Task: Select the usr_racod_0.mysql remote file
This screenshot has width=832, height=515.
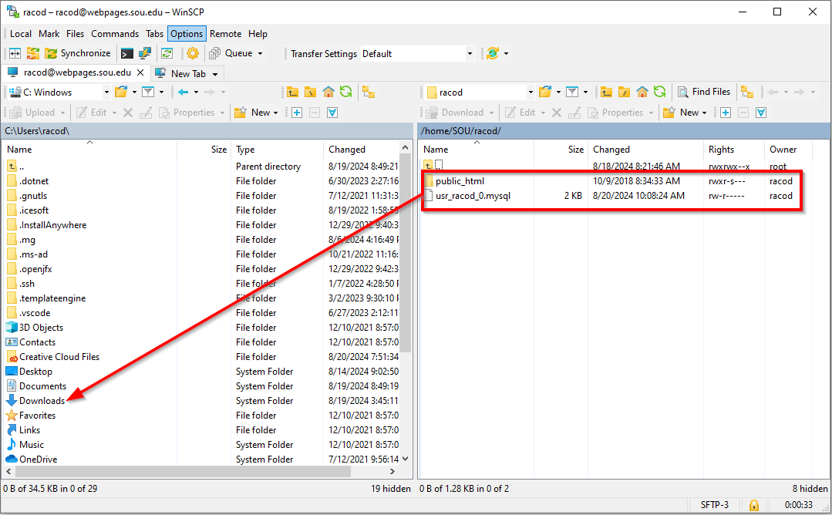Action: [473, 196]
